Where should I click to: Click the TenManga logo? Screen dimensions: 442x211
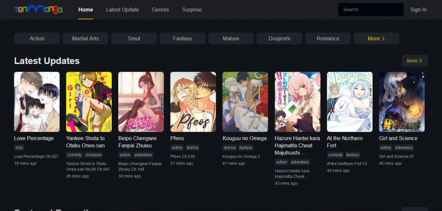pyautogui.click(x=38, y=10)
